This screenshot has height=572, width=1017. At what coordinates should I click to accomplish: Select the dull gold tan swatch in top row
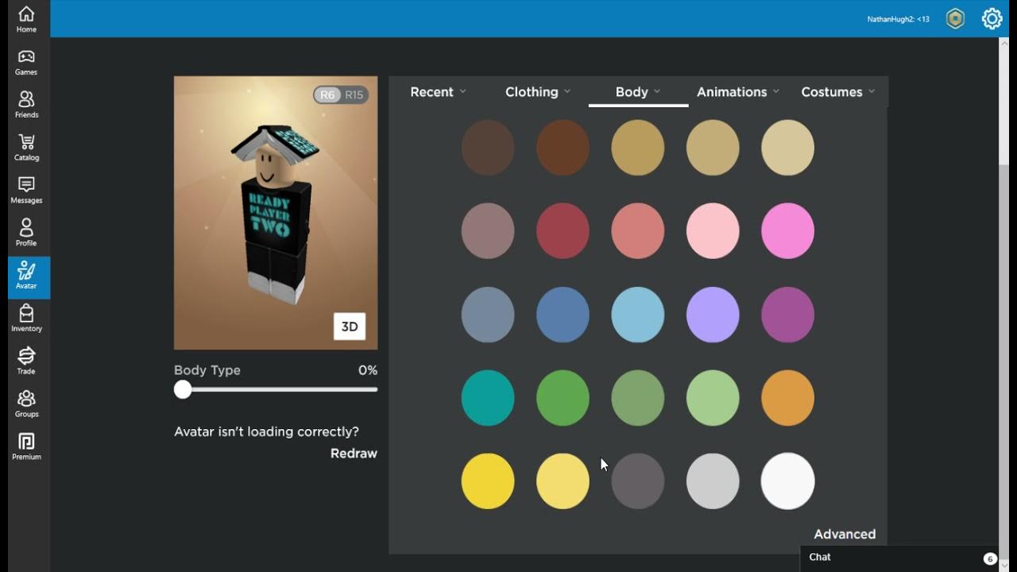coord(638,148)
